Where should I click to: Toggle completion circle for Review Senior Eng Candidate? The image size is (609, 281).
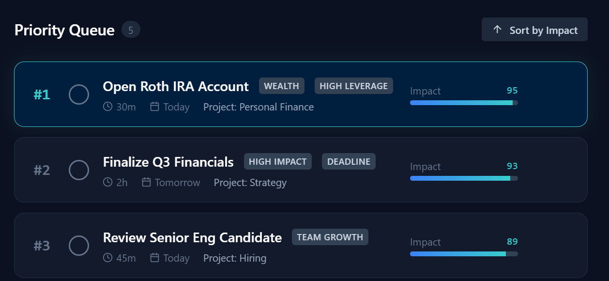79,246
